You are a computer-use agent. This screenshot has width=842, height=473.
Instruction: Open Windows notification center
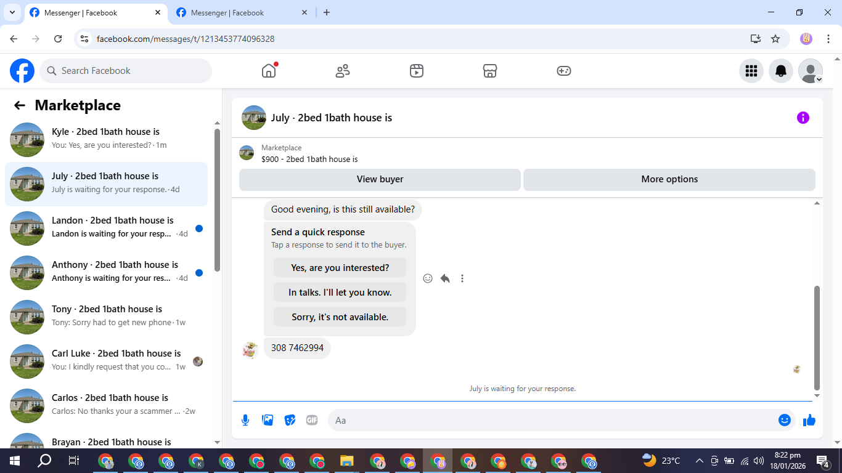pyautogui.click(x=823, y=461)
